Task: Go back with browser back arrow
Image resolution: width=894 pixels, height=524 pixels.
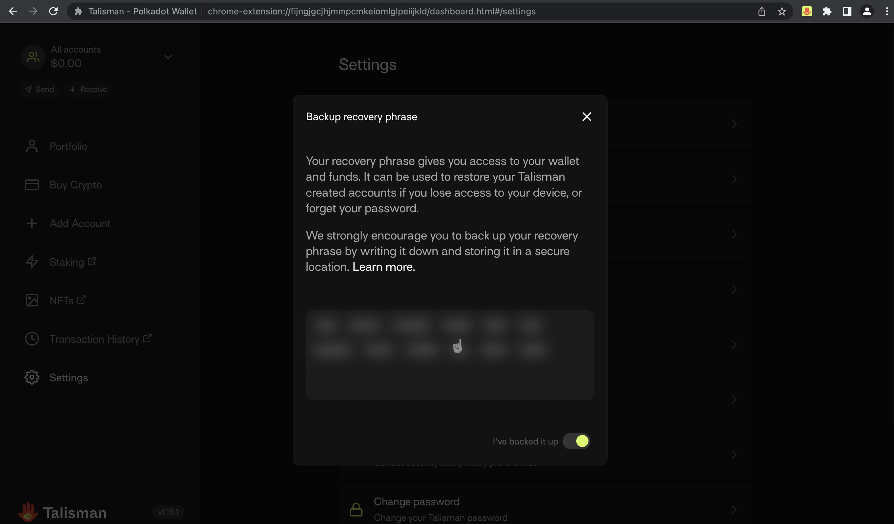Action: point(13,11)
